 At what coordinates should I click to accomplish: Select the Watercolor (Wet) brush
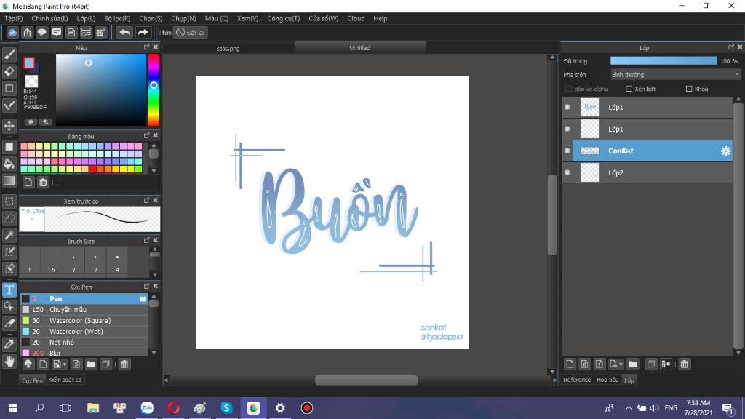coord(76,331)
